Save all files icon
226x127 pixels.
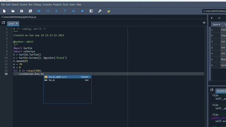(x=30, y=11)
